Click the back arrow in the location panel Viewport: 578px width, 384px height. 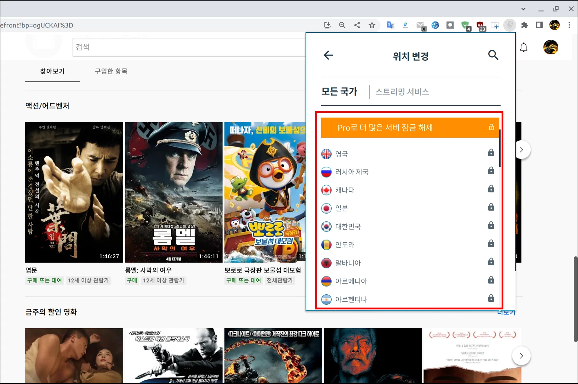pos(328,55)
